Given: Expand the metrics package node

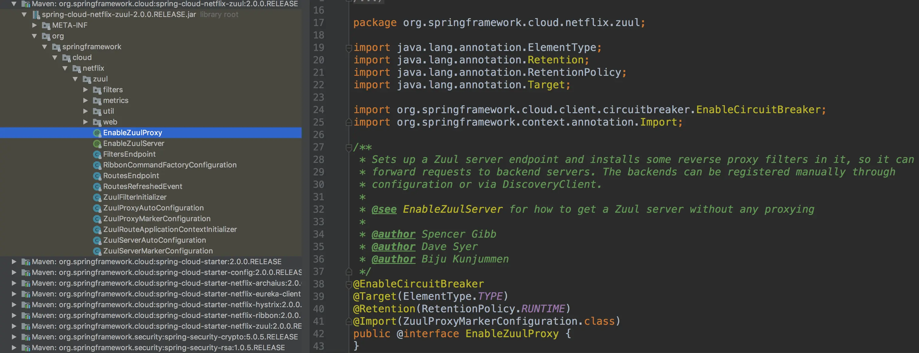Looking at the screenshot, I should pos(86,100).
